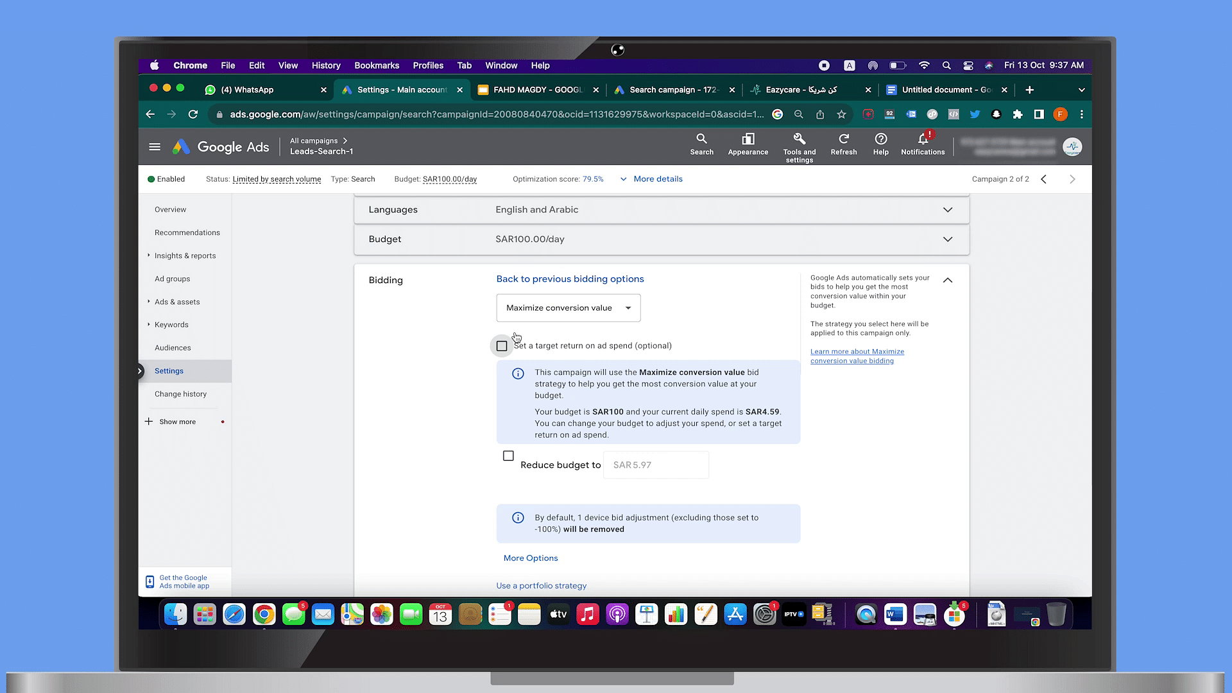Viewport: 1232px width, 693px height.
Task: Click the browser back arrow
Action: 150,114
